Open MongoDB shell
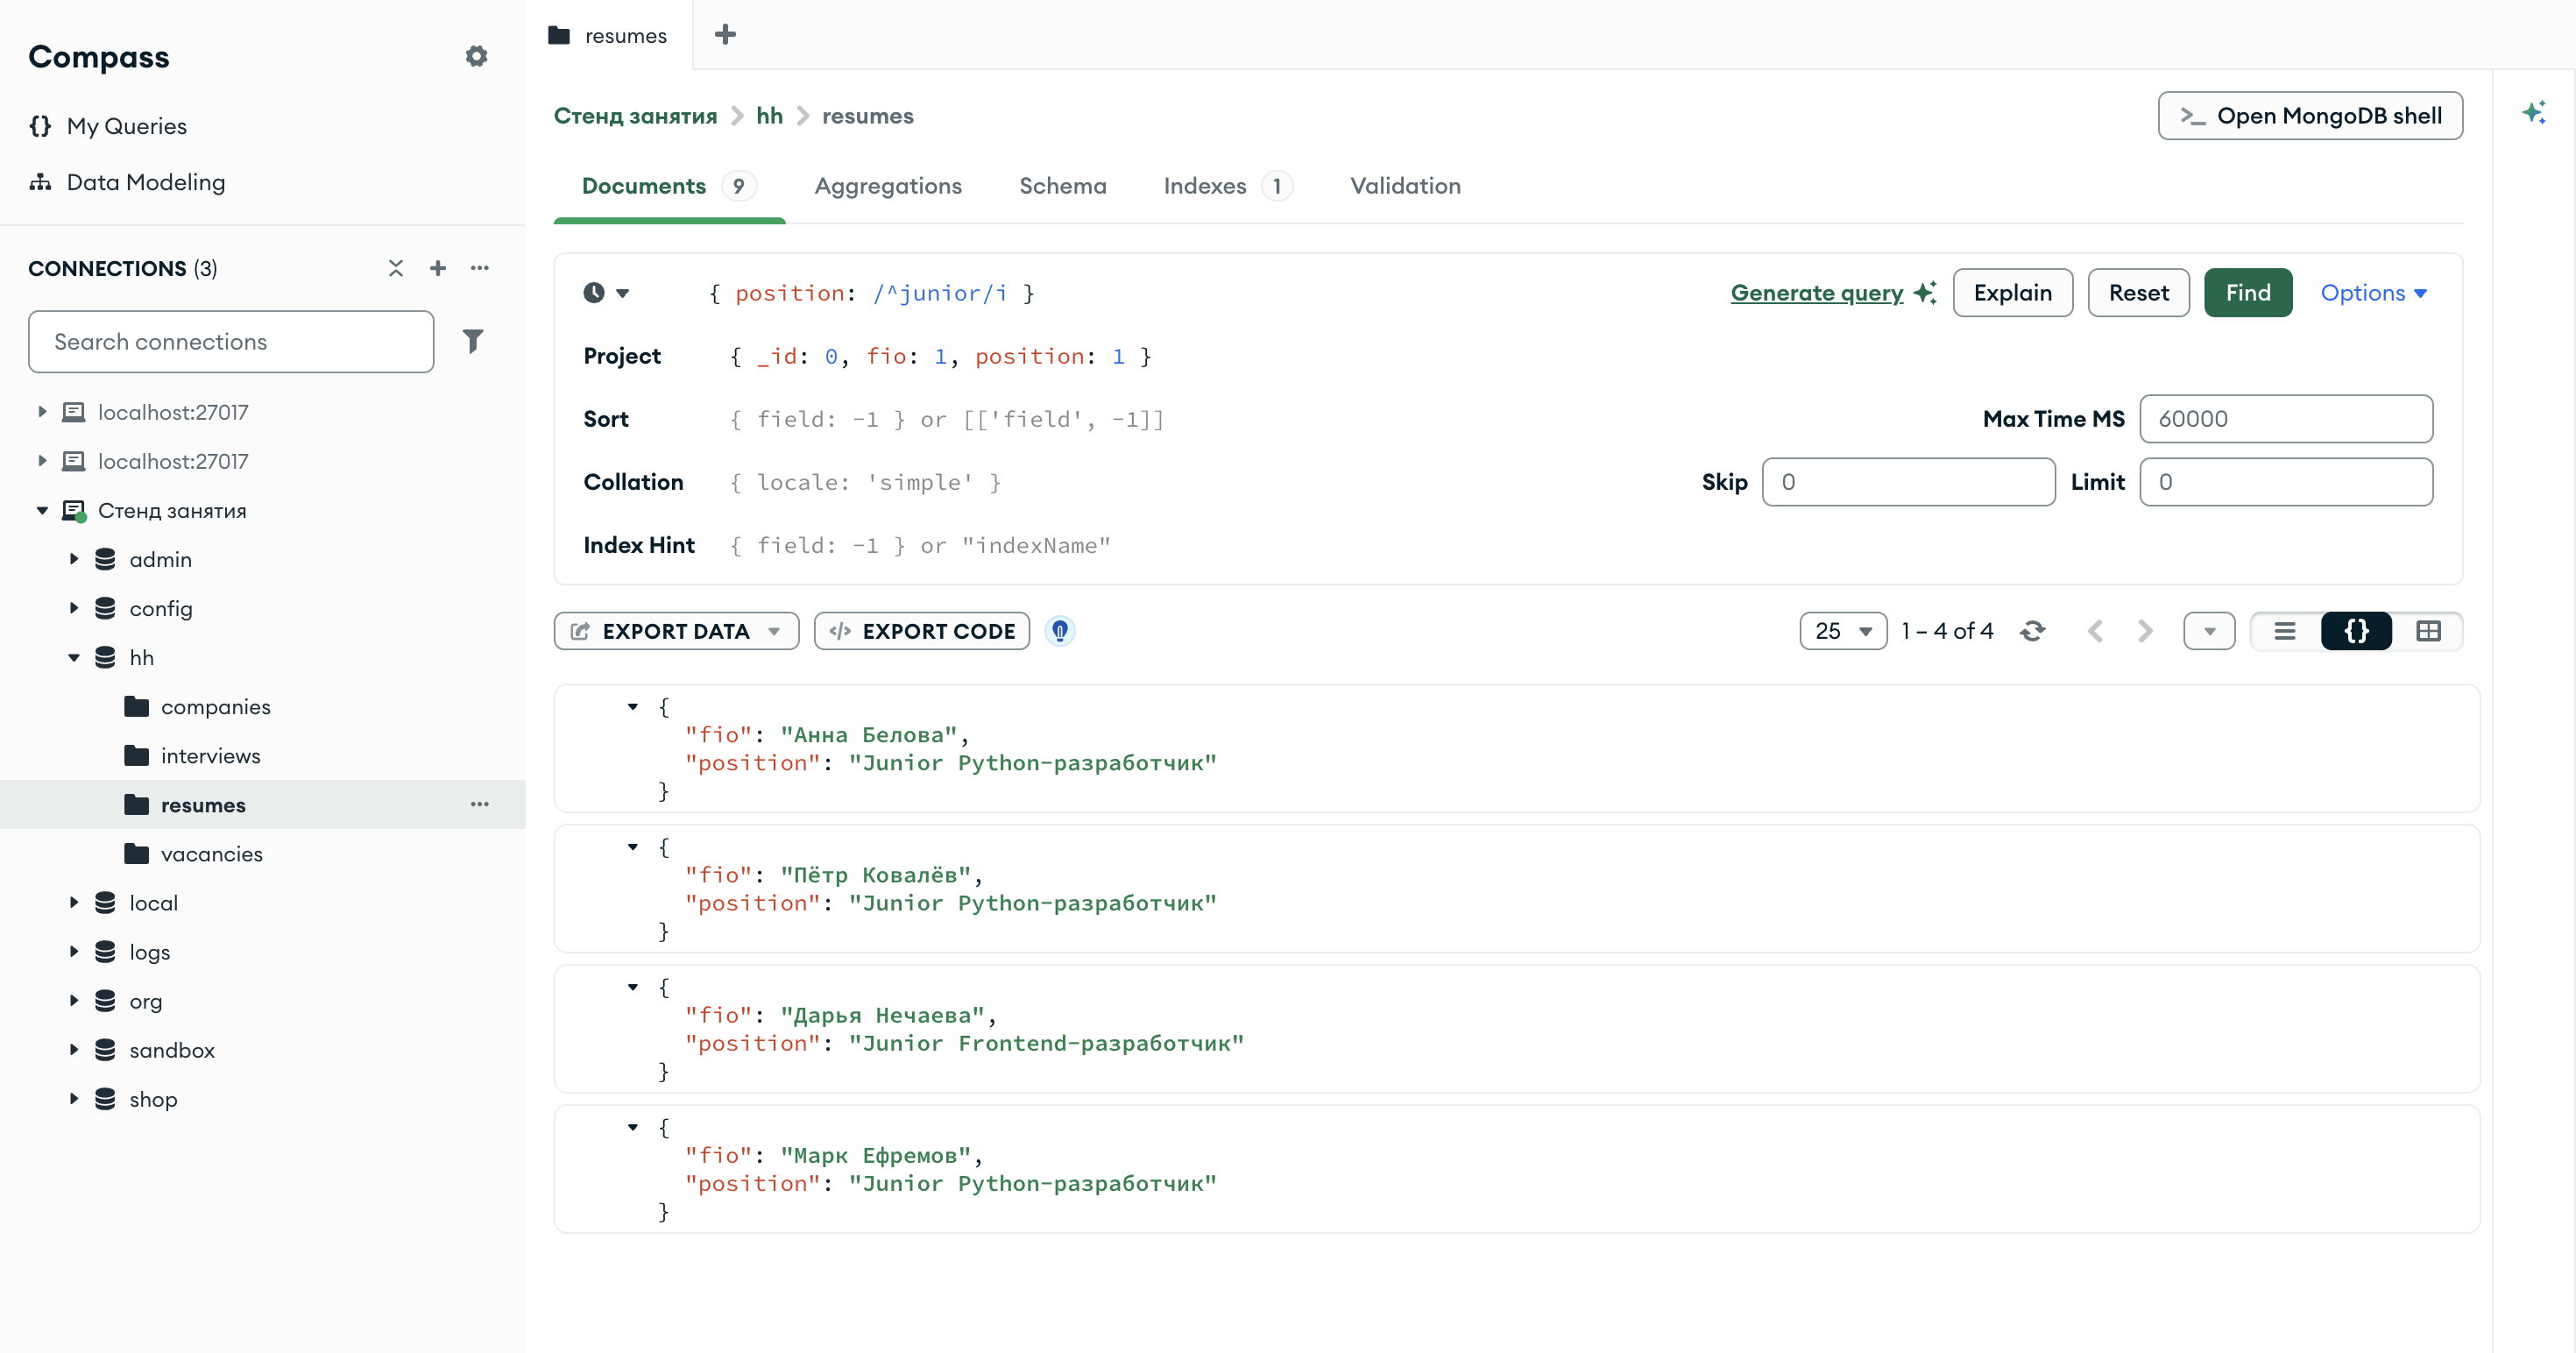2576x1353 pixels. 2311,116
